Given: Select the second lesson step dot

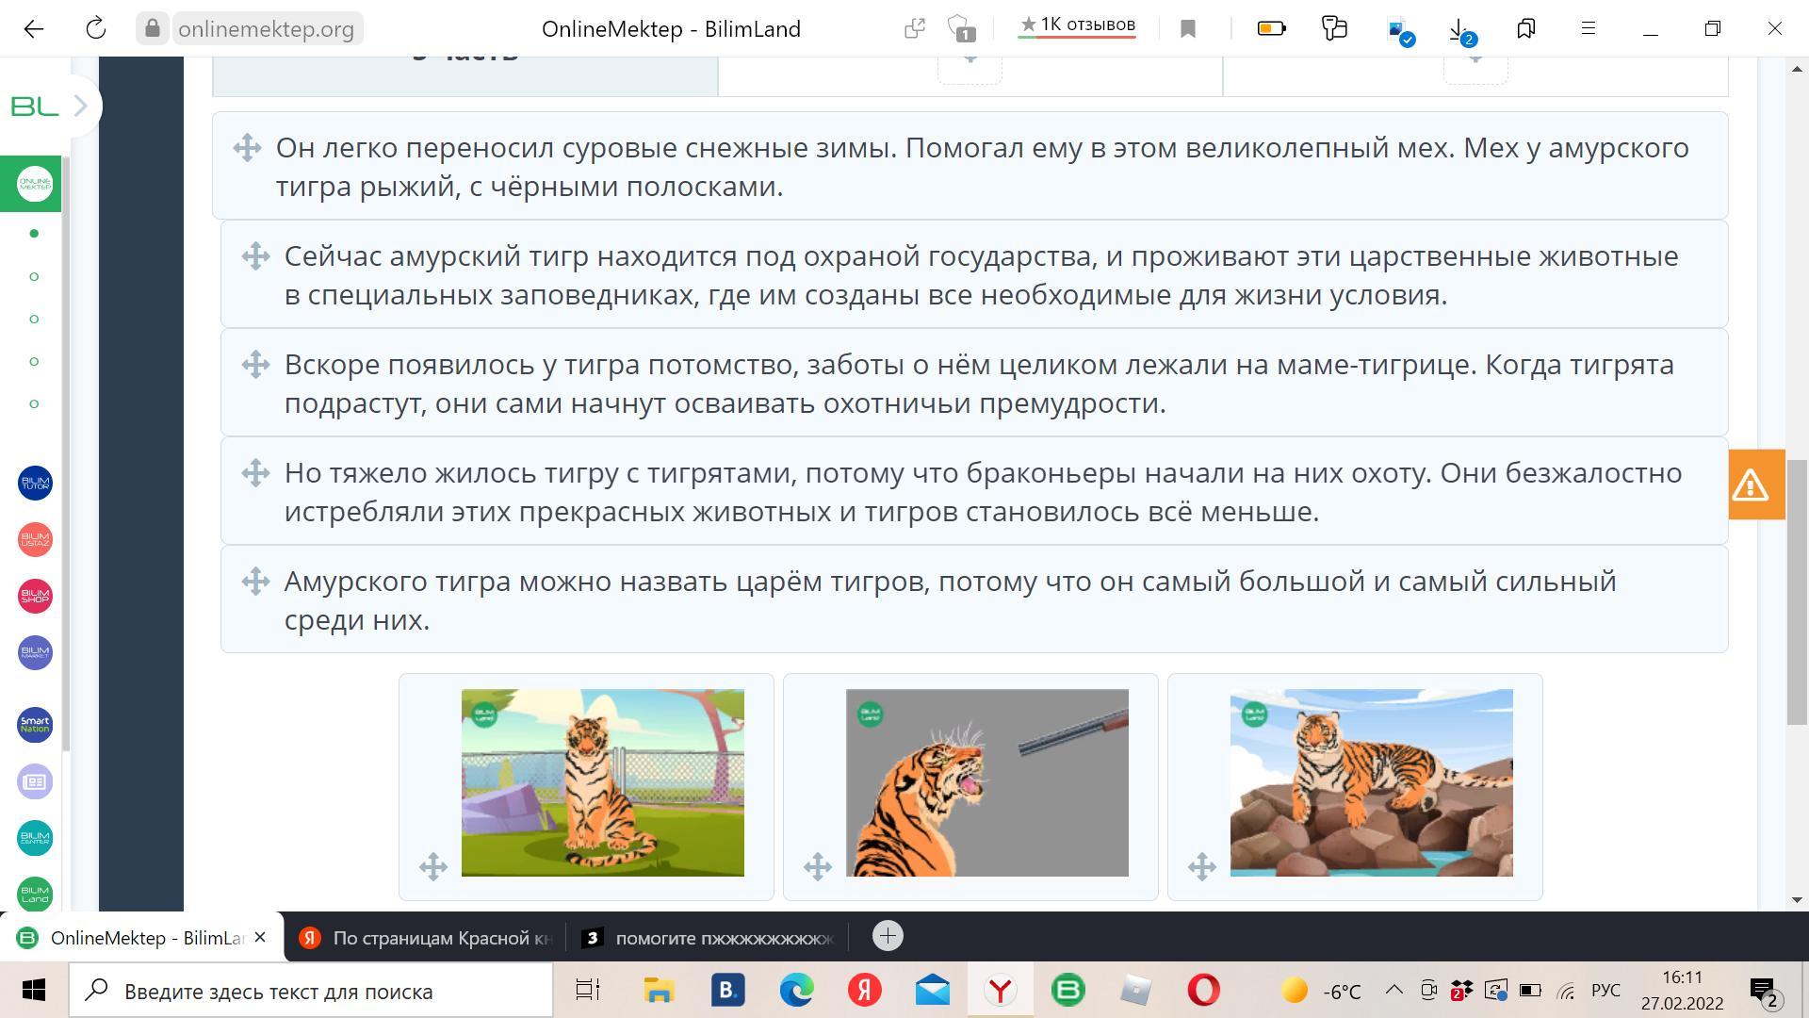Looking at the screenshot, I should (35, 276).
